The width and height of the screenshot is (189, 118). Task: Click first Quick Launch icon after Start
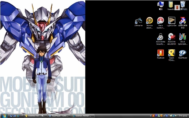point(11,116)
